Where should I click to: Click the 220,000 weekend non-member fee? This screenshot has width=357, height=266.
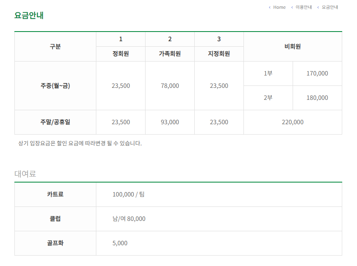[x=293, y=122]
